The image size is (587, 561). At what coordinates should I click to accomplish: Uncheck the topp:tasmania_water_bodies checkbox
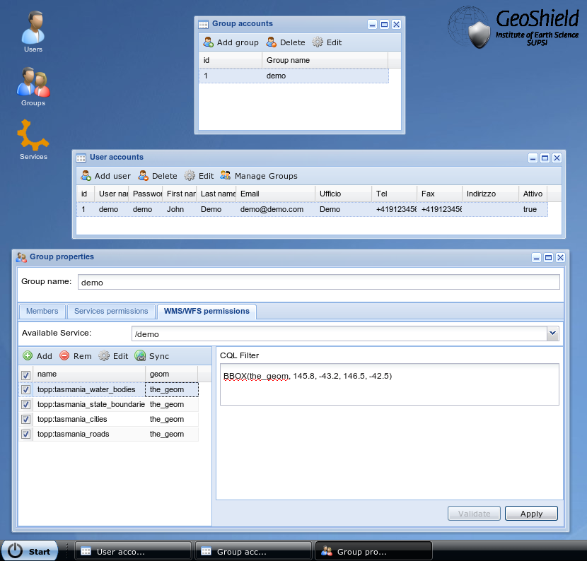point(26,390)
